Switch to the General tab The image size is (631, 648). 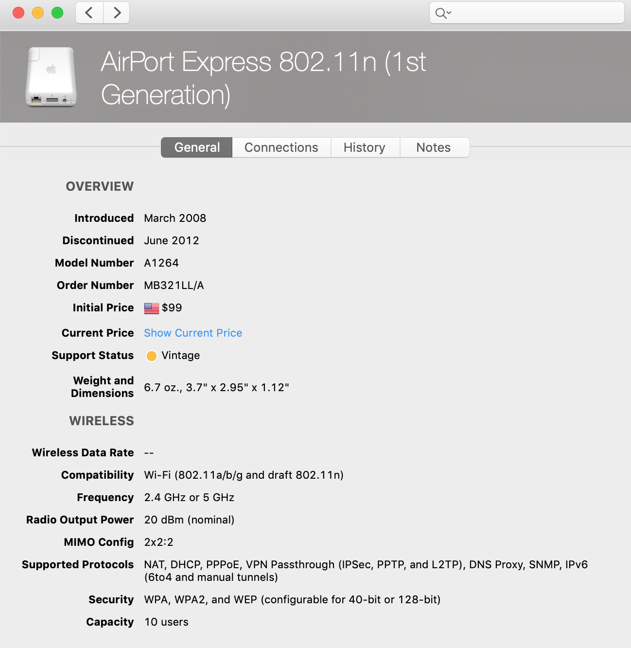tap(197, 147)
